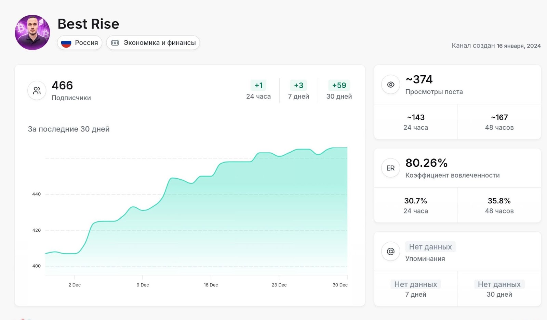Viewport: 547px width, 320px height.
Task: Click Нет данных above Упоминания
Action: point(430,247)
